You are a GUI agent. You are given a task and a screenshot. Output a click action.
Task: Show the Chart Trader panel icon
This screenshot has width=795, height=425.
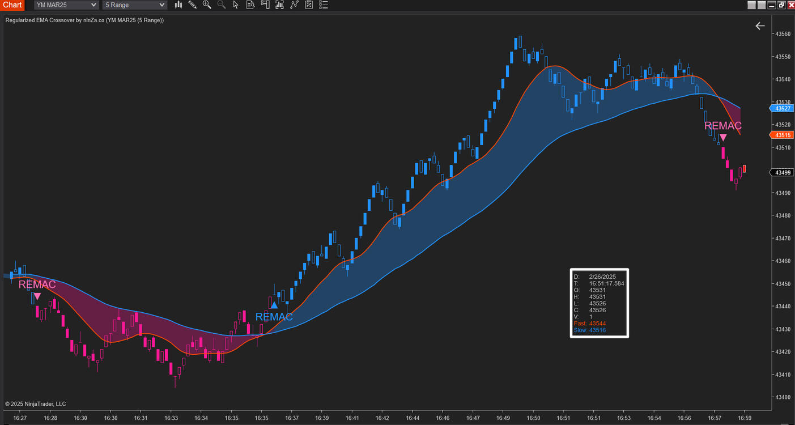click(265, 5)
